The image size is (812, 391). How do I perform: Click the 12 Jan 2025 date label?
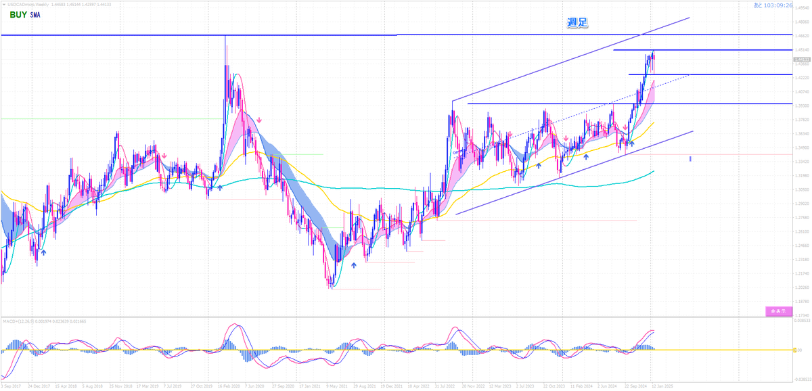tap(662, 387)
